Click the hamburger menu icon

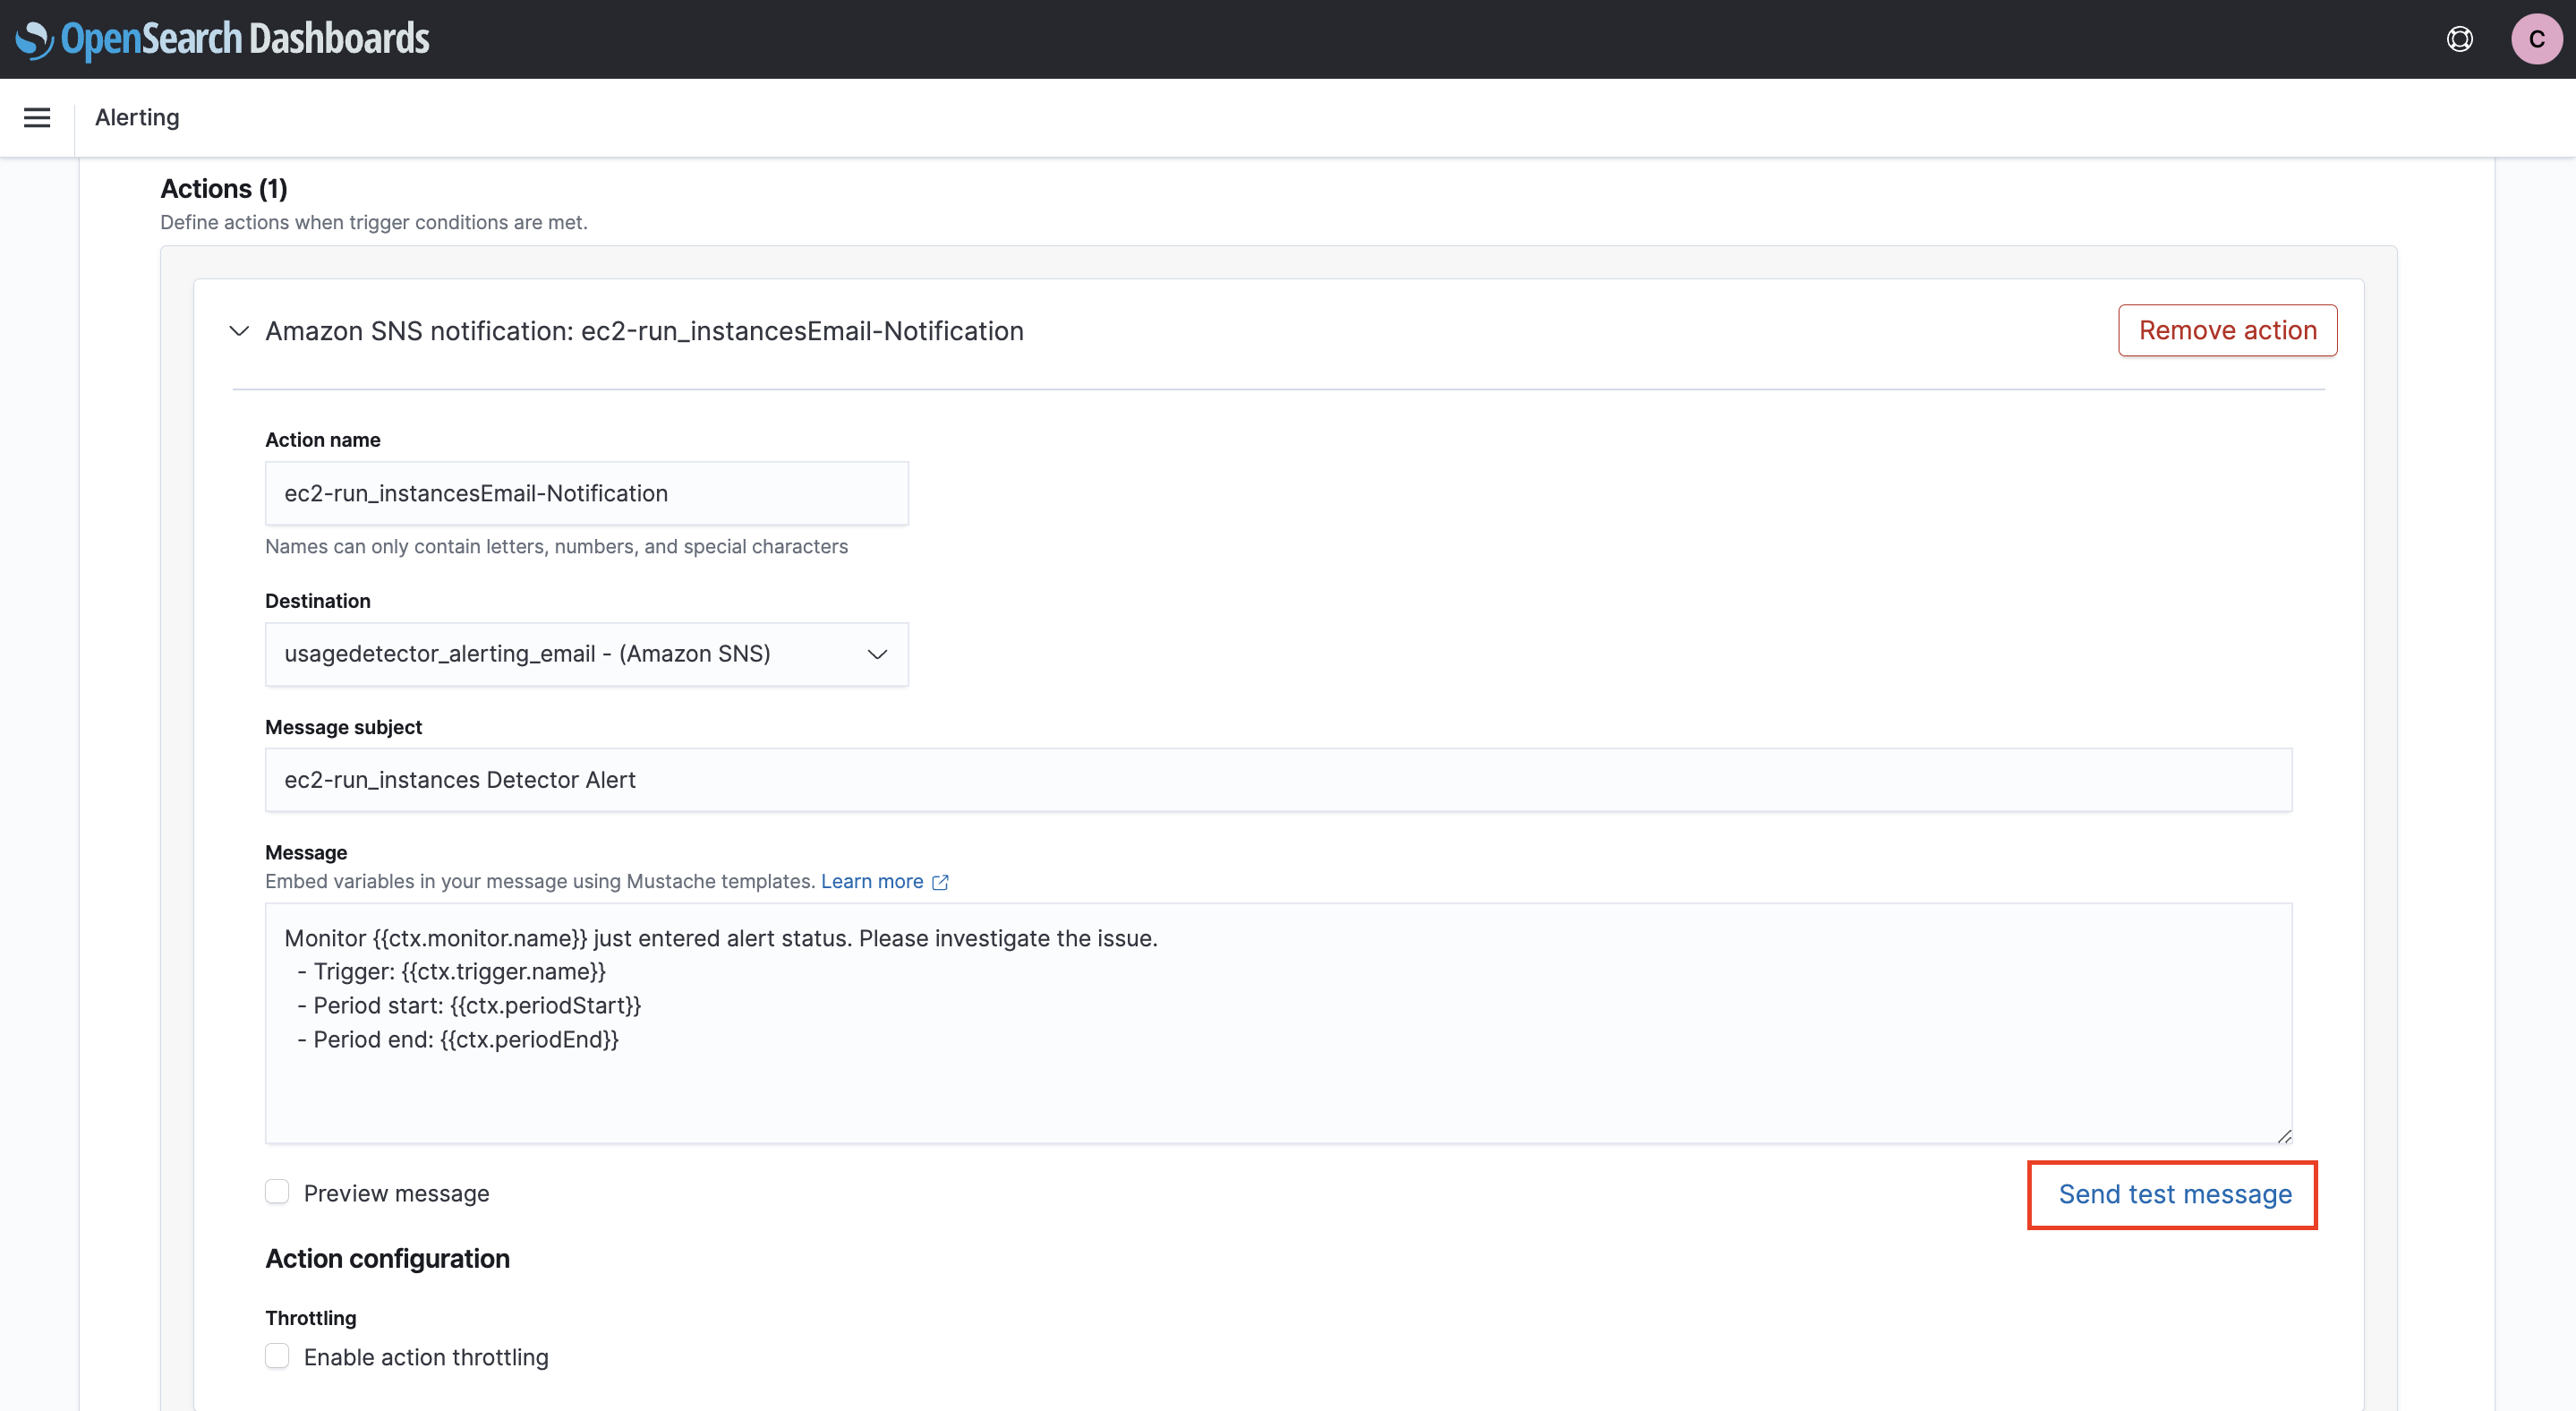(x=37, y=116)
